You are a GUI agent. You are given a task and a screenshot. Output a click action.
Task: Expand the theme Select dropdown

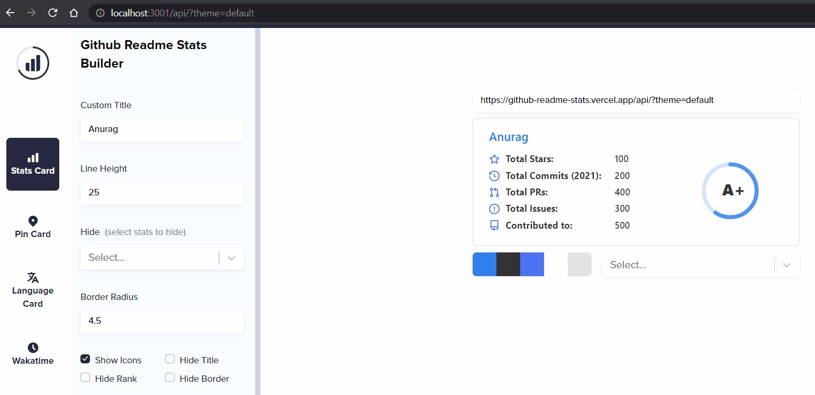pyautogui.click(x=688, y=265)
